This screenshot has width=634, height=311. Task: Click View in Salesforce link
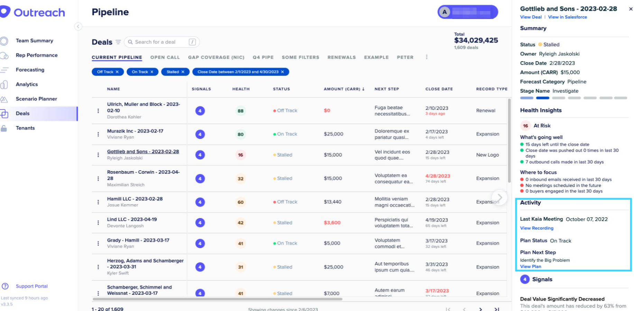pyautogui.click(x=567, y=17)
